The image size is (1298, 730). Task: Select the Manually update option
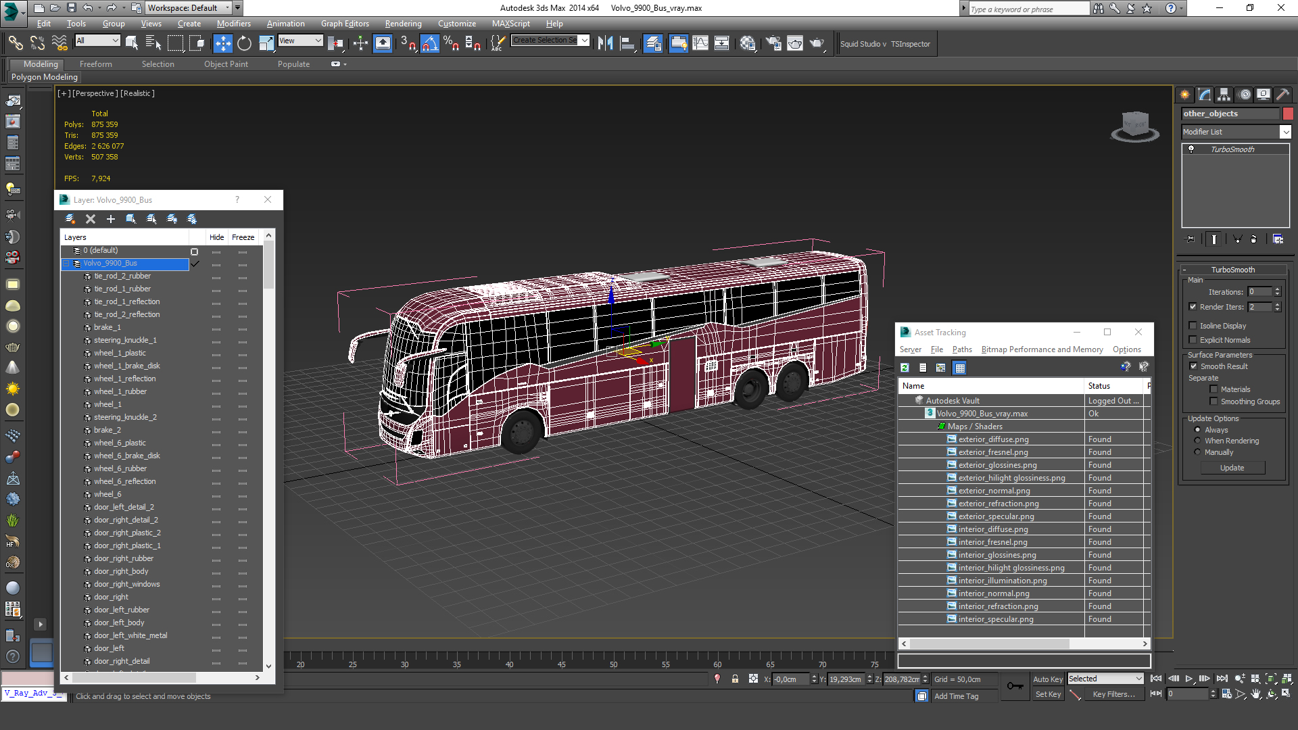[1197, 452]
